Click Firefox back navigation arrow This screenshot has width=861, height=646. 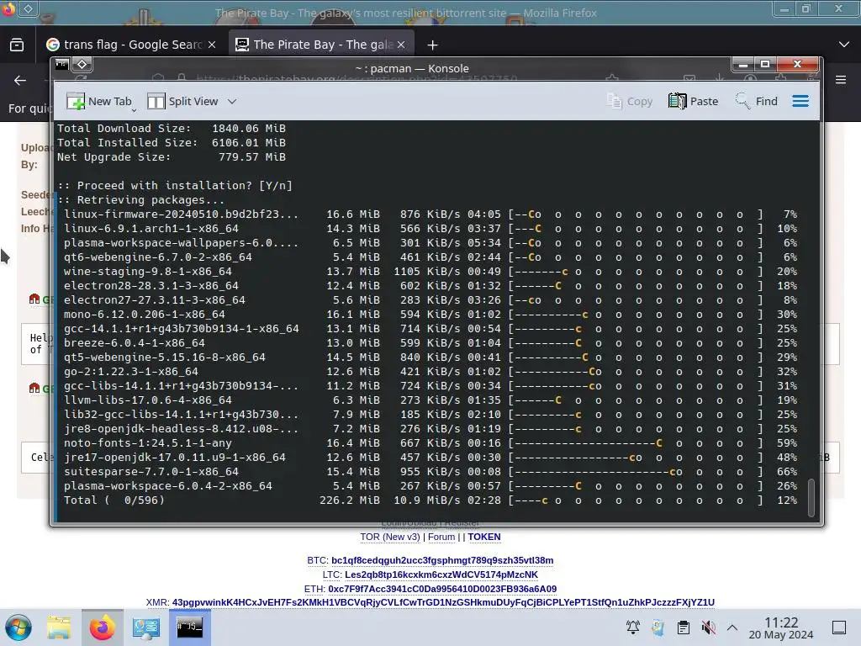pos(20,81)
